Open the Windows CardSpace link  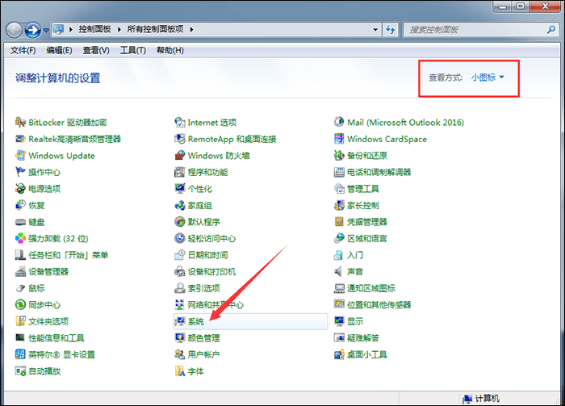(x=387, y=139)
